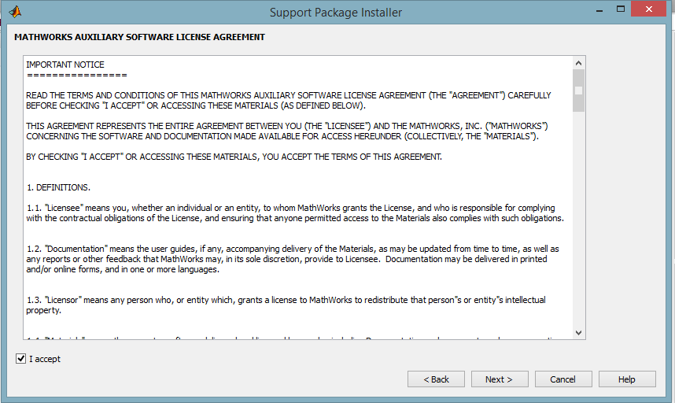The width and height of the screenshot is (675, 403).
Task: Click 'THIS AGREEMENT REPRESENTS THE ENTIRE AGREEMENT' paragraph
Action: tap(286, 131)
